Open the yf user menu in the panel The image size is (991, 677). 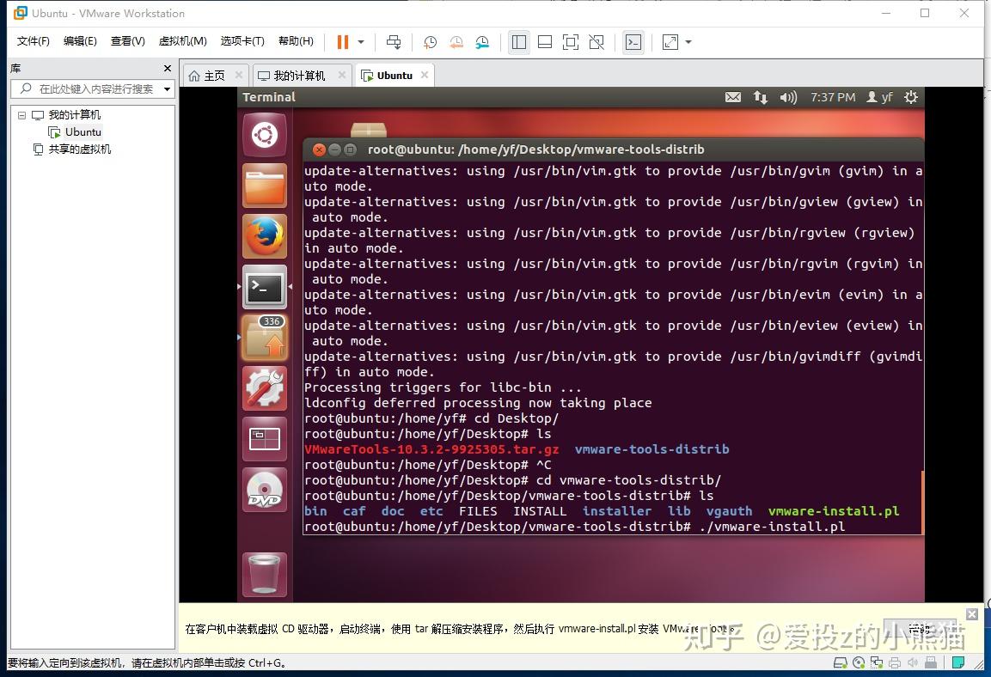click(879, 97)
